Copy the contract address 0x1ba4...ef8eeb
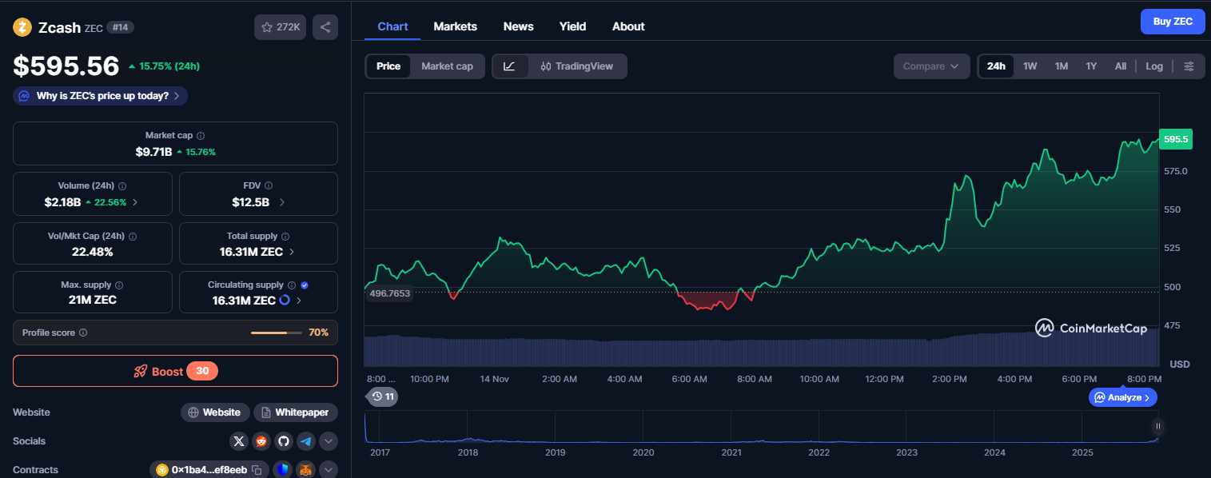 coord(257,470)
